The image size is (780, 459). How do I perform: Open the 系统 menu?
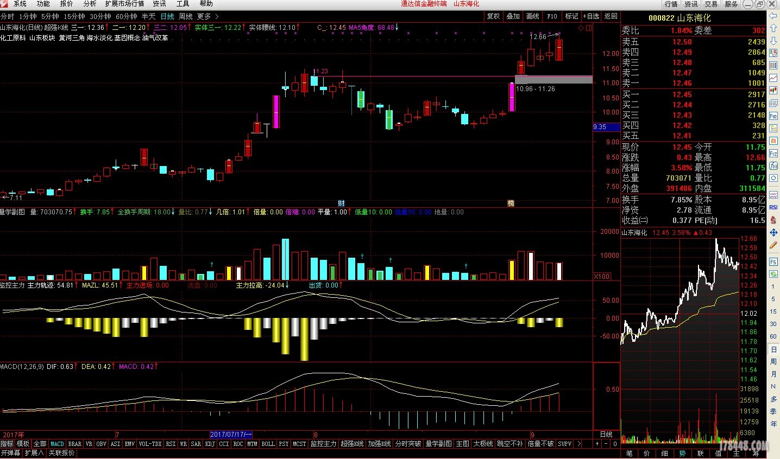click(x=20, y=4)
